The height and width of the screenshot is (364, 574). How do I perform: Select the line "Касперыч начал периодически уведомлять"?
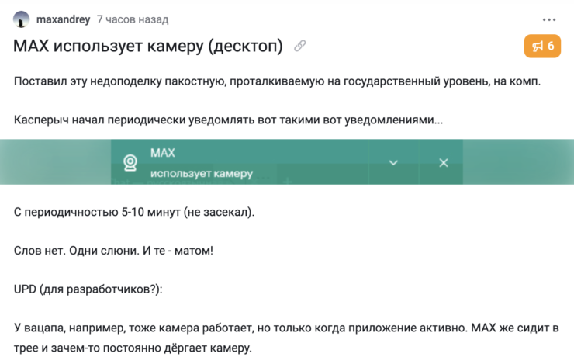point(228,120)
